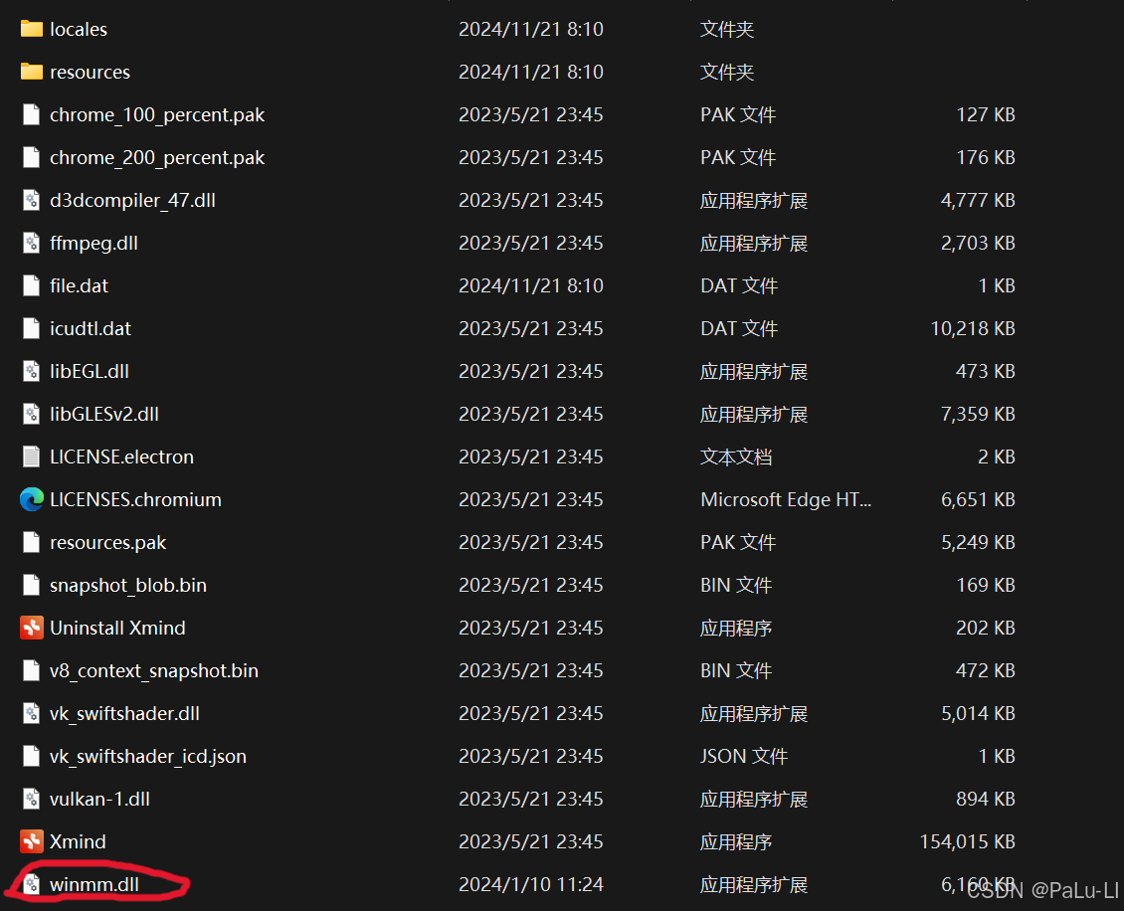Select file name LICENSE.electron
Viewport: 1124px width, 911px height.
coord(122,456)
